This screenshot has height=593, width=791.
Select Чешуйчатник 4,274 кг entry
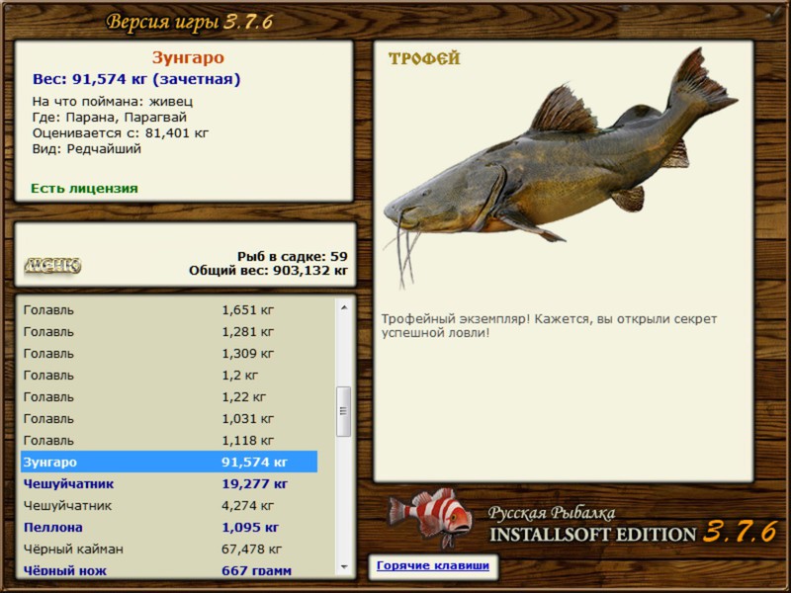click(x=169, y=506)
